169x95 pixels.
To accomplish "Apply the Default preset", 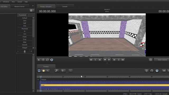I will [x=25, y=18].
